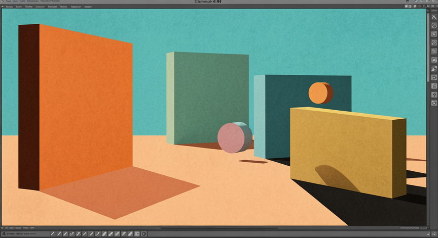Pick the first brush preset in bottom toolbar
The height and width of the screenshot is (238, 438).
tap(53, 234)
